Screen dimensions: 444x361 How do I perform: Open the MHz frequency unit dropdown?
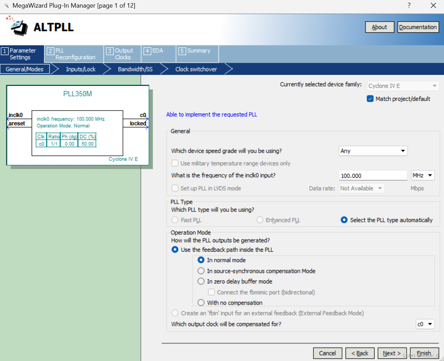(423, 175)
